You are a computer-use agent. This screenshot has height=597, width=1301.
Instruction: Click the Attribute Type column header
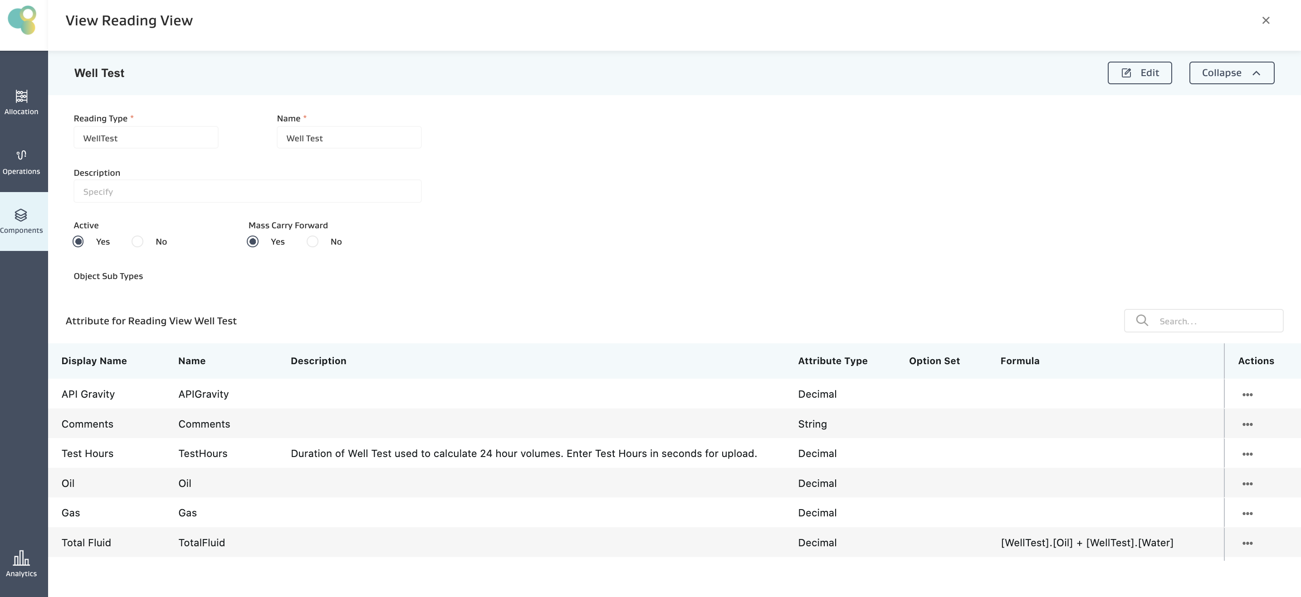pyautogui.click(x=832, y=361)
